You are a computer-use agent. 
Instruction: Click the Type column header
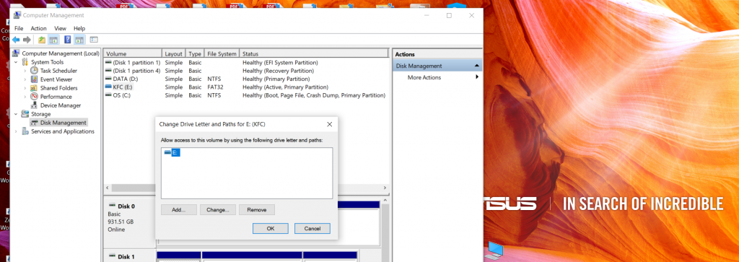tap(195, 53)
